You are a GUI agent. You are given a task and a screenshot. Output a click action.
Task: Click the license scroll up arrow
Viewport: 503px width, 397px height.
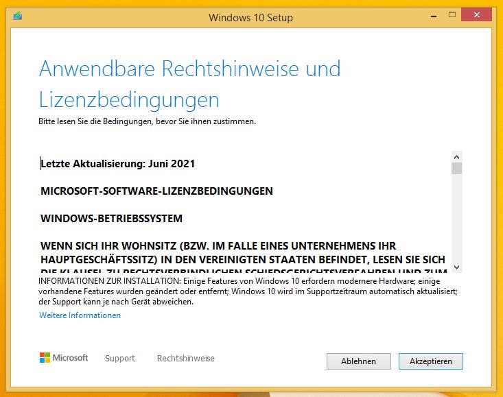[x=456, y=157]
